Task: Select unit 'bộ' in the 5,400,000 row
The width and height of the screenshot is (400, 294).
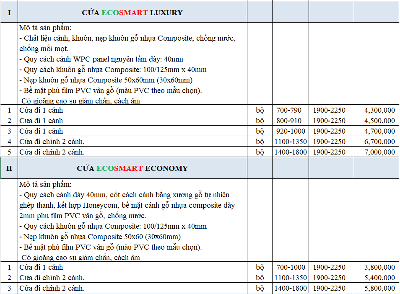Action: (x=260, y=277)
